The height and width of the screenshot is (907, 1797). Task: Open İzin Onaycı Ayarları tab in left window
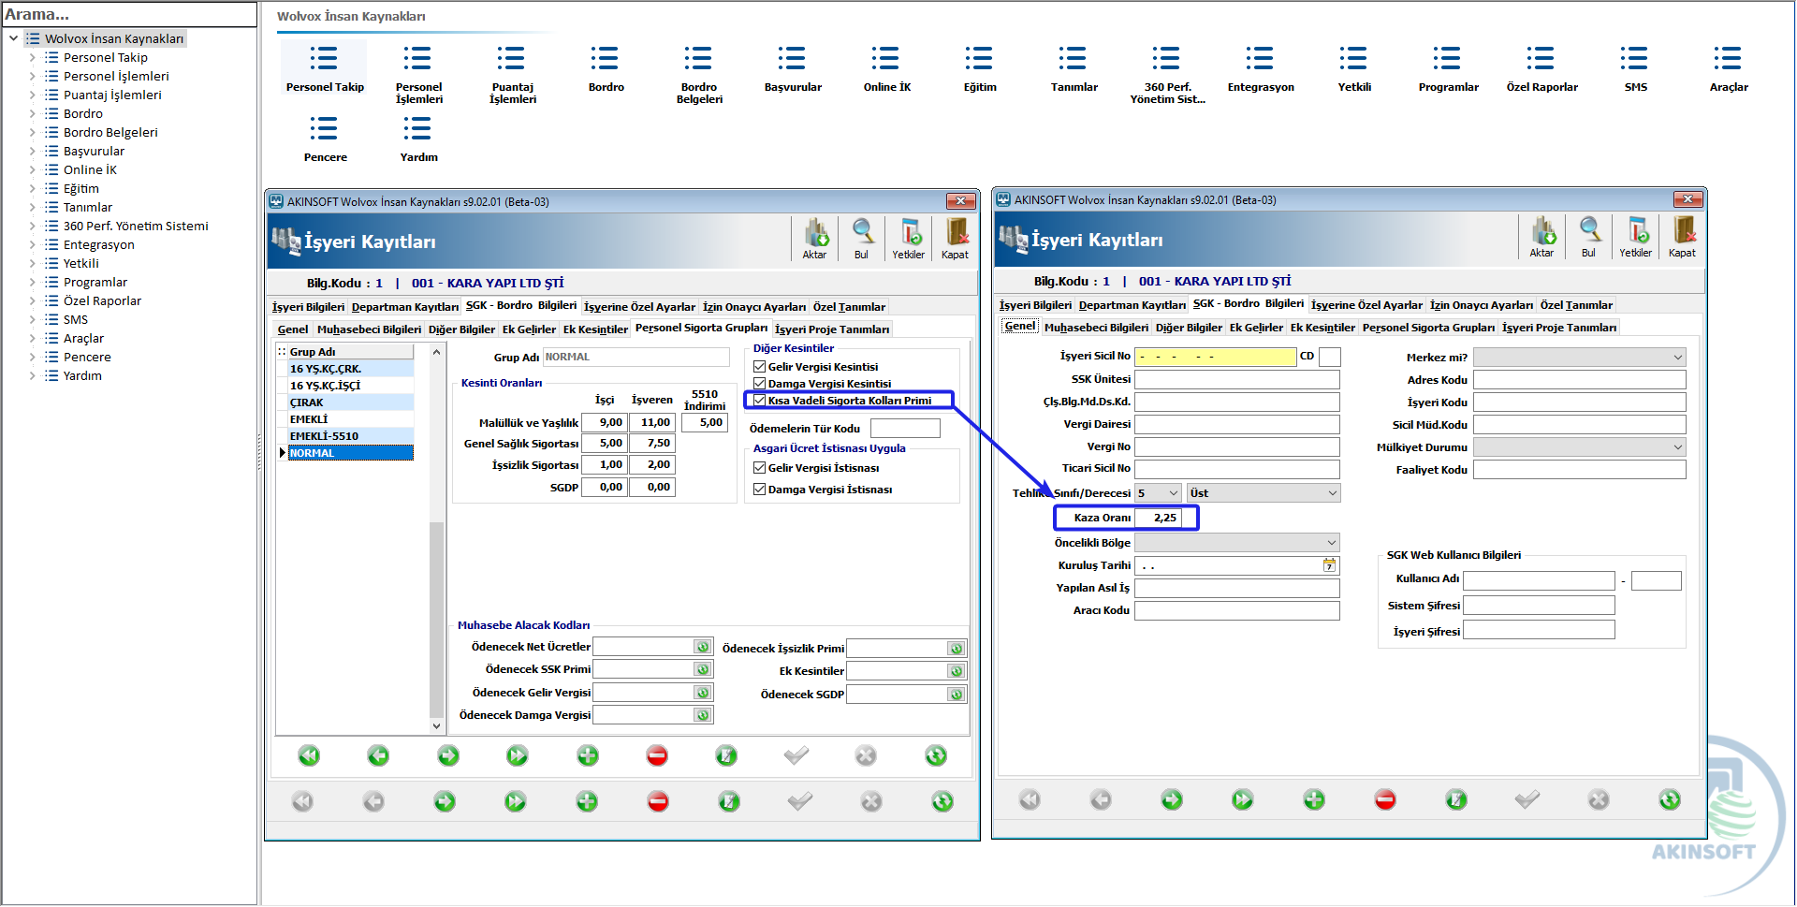point(754,307)
